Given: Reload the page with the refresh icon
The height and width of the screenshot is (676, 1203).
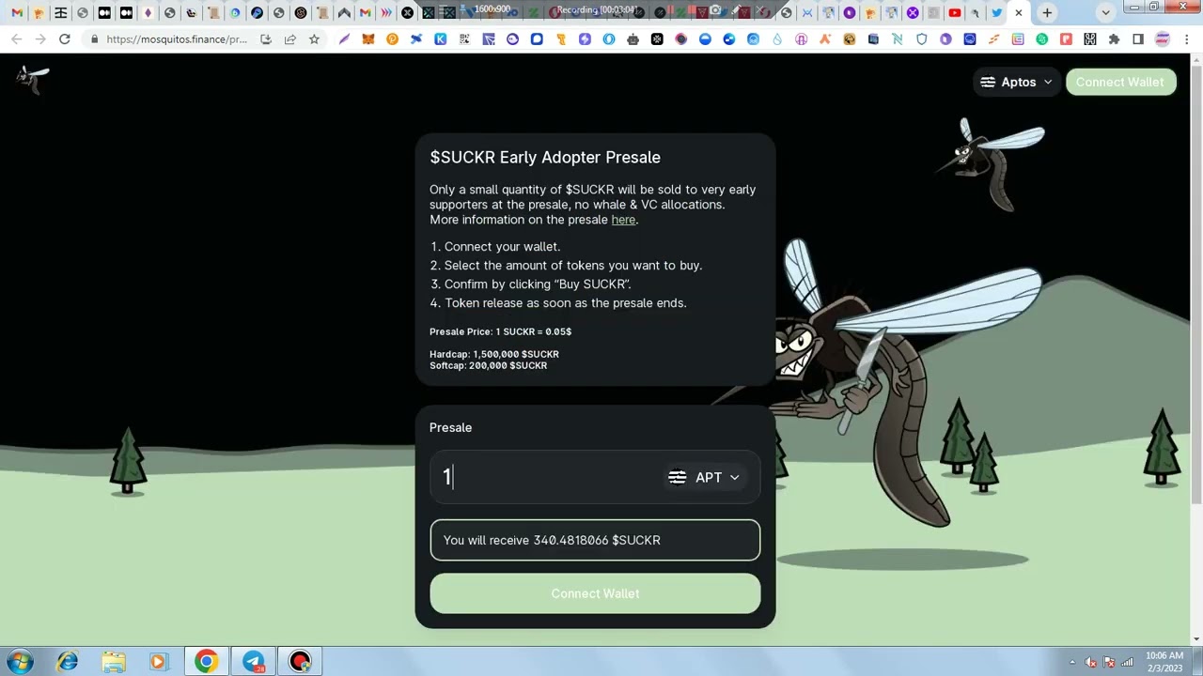Looking at the screenshot, I should 64,39.
